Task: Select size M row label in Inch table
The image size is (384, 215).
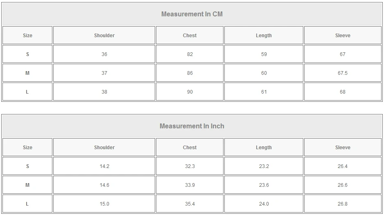Action: (x=27, y=185)
